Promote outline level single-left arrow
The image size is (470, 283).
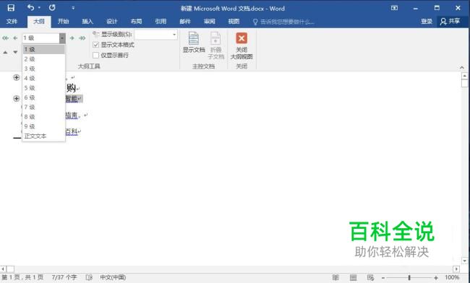[x=15, y=38]
